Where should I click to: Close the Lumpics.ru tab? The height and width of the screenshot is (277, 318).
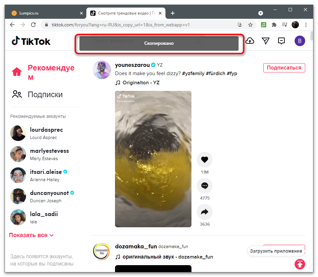tap(81, 13)
